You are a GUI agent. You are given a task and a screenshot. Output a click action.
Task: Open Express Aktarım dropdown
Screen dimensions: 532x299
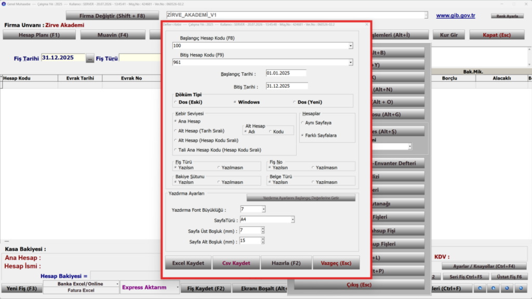pyautogui.click(x=178, y=288)
